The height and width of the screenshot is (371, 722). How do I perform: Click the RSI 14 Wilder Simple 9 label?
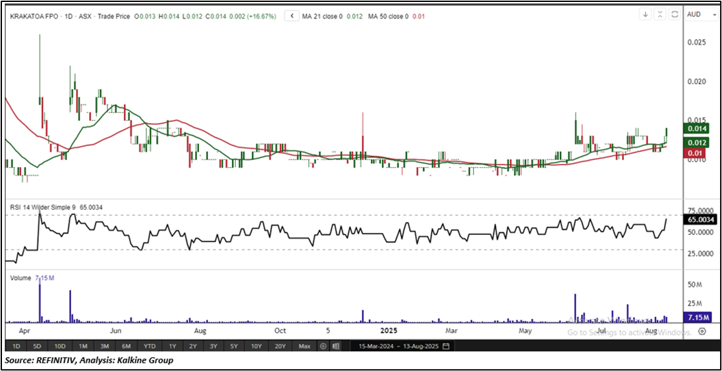pos(43,207)
